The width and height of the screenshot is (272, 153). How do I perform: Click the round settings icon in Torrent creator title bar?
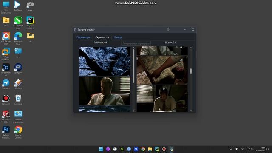point(168,30)
